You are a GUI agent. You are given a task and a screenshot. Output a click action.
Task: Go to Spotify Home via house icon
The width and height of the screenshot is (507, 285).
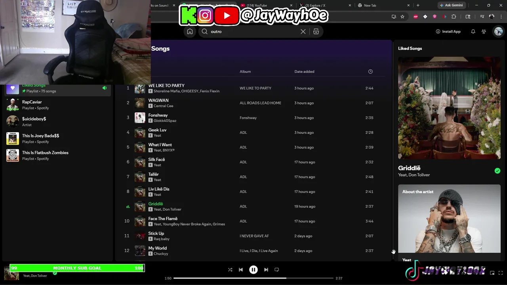[x=190, y=32]
